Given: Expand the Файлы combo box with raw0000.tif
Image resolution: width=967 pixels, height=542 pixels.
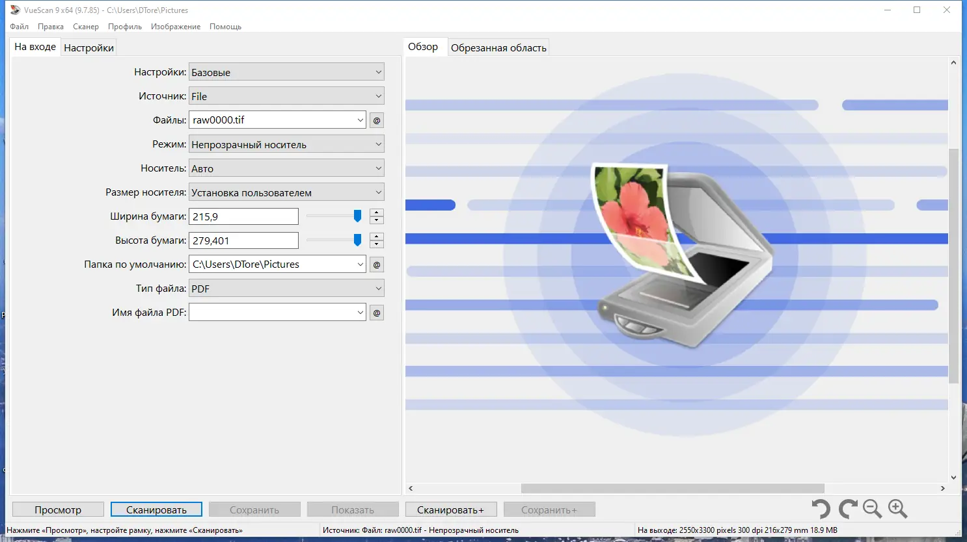Looking at the screenshot, I should coord(361,120).
